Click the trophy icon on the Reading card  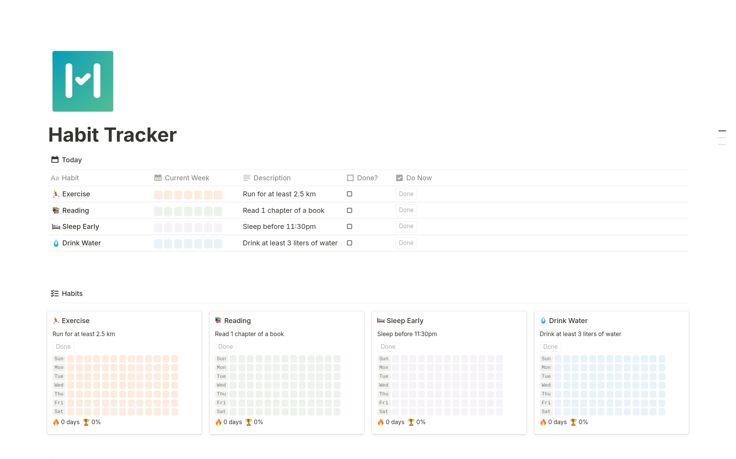click(x=248, y=422)
